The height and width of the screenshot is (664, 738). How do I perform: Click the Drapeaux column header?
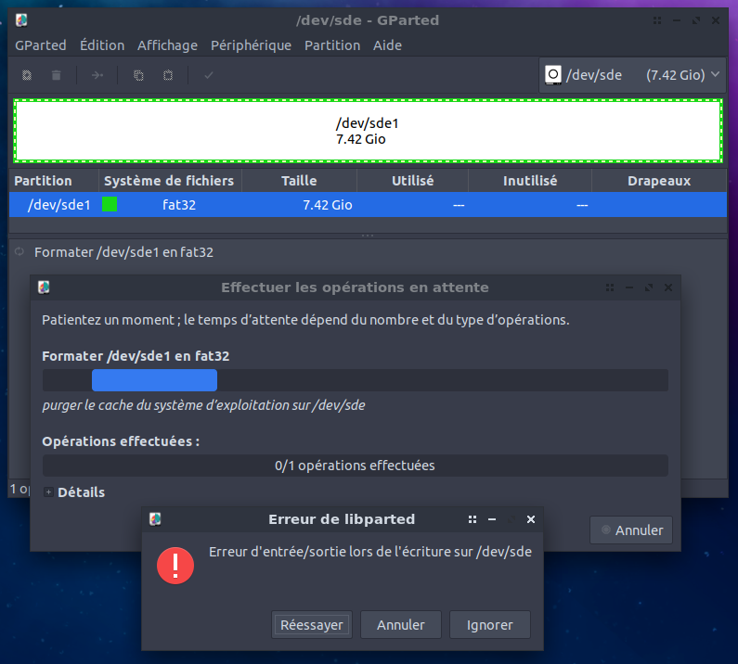[x=659, y=181]
